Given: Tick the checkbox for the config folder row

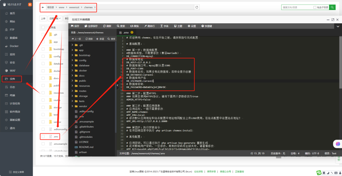Looking at the screenshot, I should pyautogui.click(x=43, y=56).
